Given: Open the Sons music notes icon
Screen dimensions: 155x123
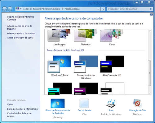Looking at the screenshot, I should (111, 103).
